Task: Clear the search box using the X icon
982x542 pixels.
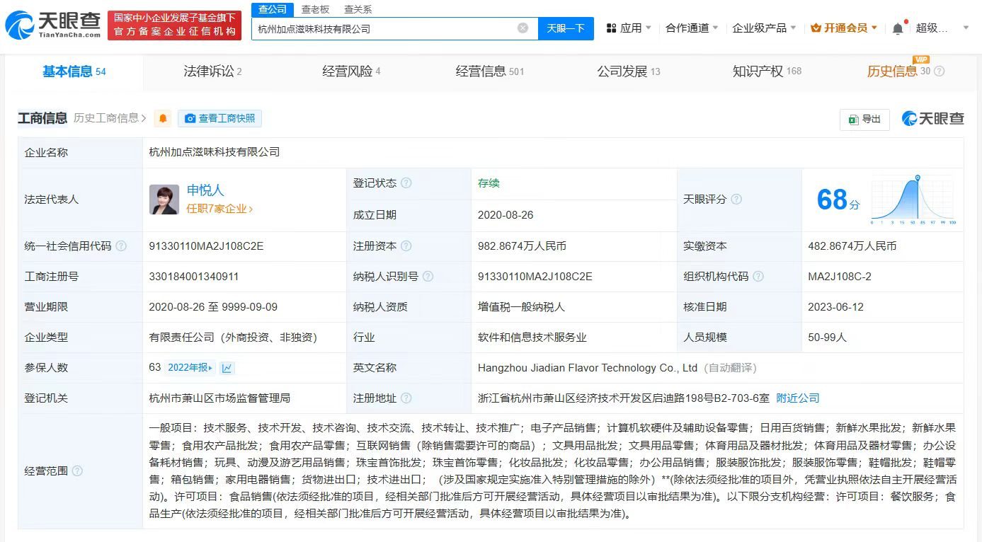Action: pyautogui.click(x=523, y=28)
